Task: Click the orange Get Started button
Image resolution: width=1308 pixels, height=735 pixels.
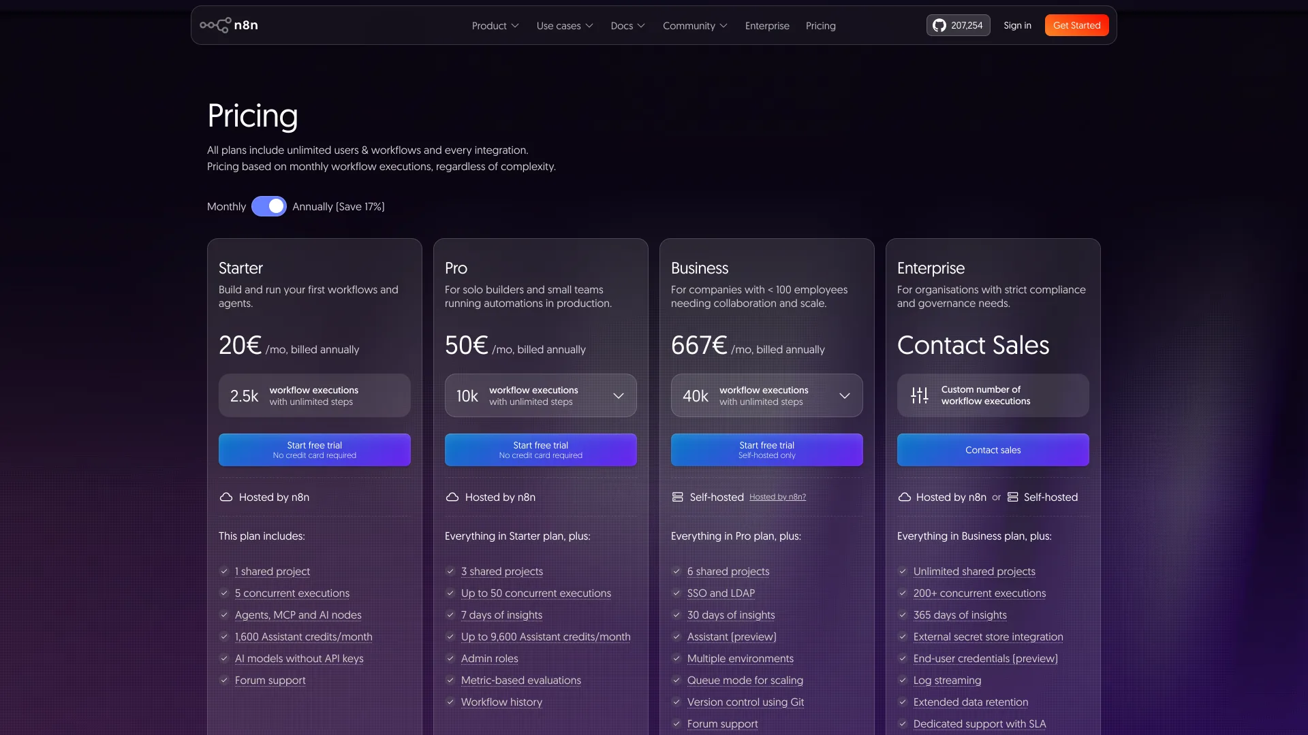Action: (1077, 25)
